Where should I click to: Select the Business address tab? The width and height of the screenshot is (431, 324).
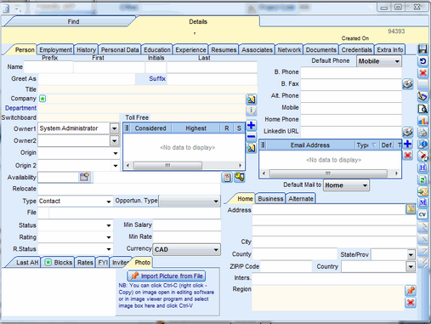[x=270, y=199]
